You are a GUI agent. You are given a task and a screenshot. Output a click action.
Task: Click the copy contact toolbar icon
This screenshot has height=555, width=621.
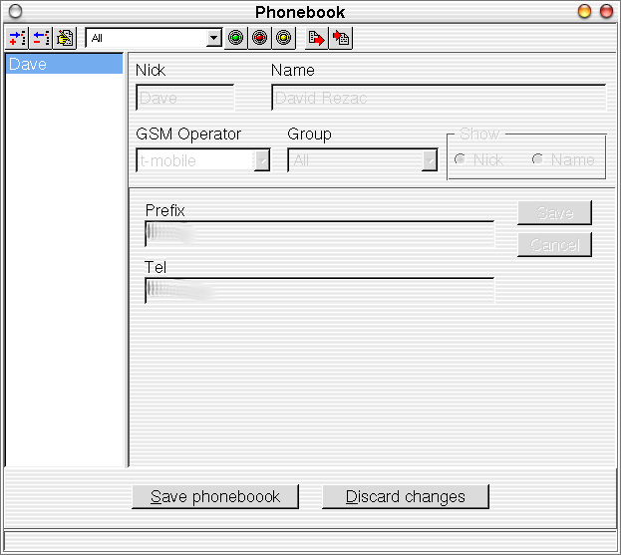click(65, 39)
